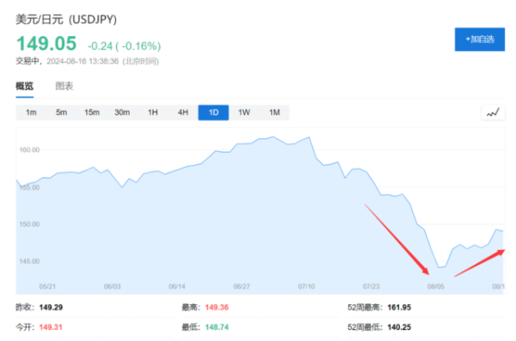Click the 07/10 date label on axis
This screenshot has width=516, height=341.
pos(306,286)
